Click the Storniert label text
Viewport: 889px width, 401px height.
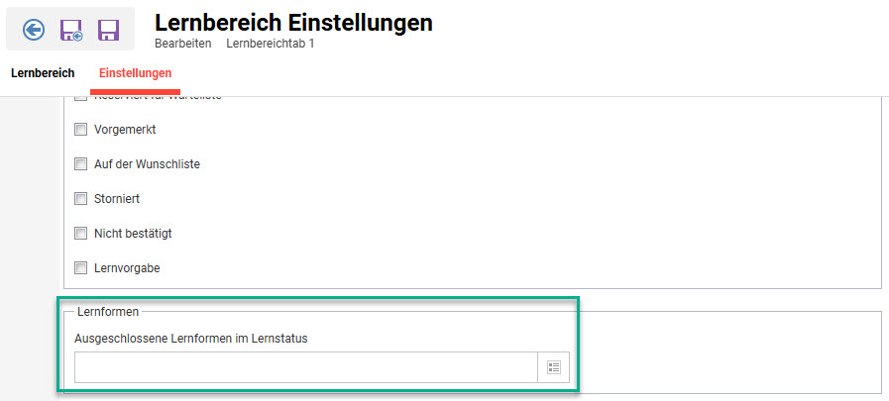[x=117, y=199]
